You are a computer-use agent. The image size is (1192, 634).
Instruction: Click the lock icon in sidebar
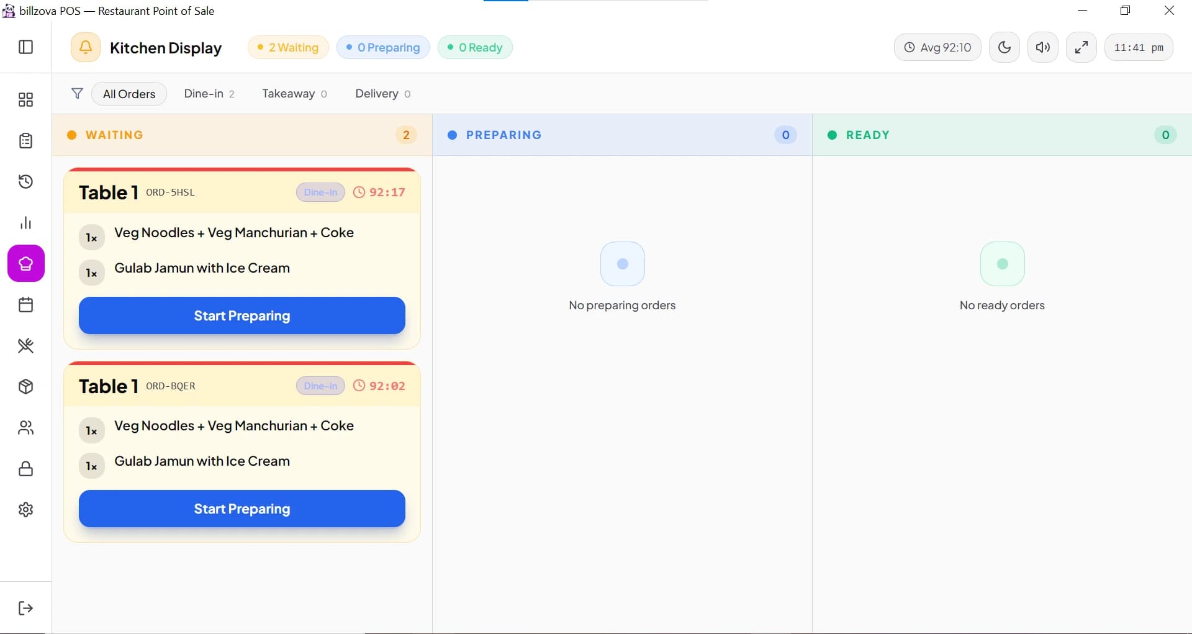click(x=26, y=469)
